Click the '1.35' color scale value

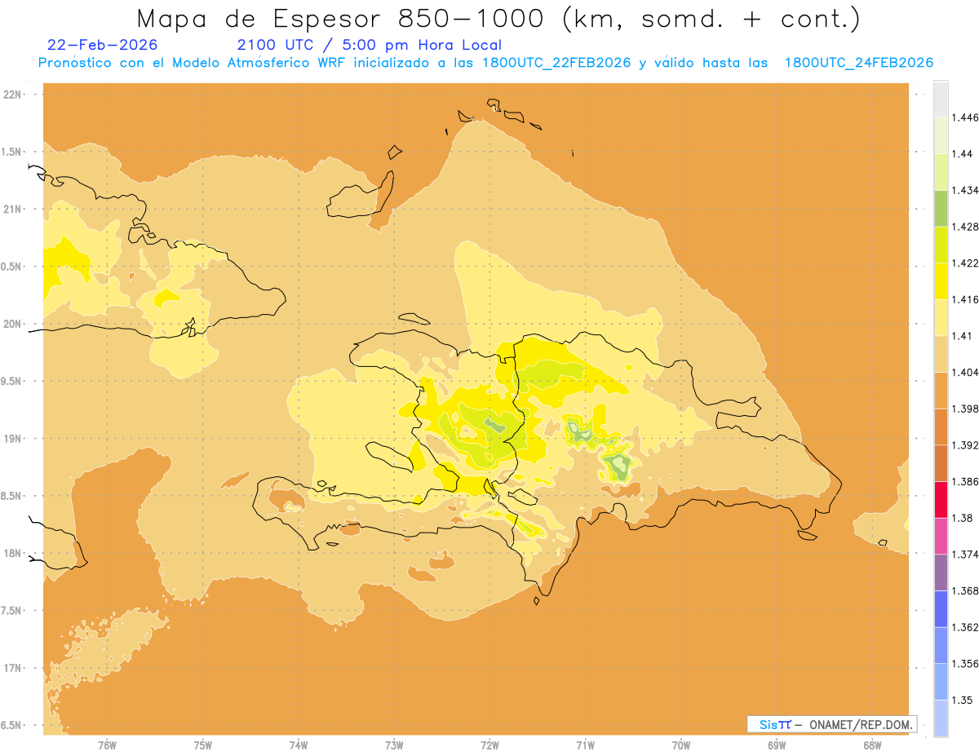[x=963, y=700]
